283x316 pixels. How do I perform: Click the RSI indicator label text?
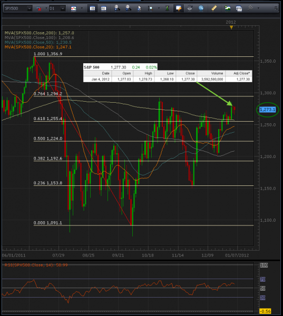(x=36, y=265)
